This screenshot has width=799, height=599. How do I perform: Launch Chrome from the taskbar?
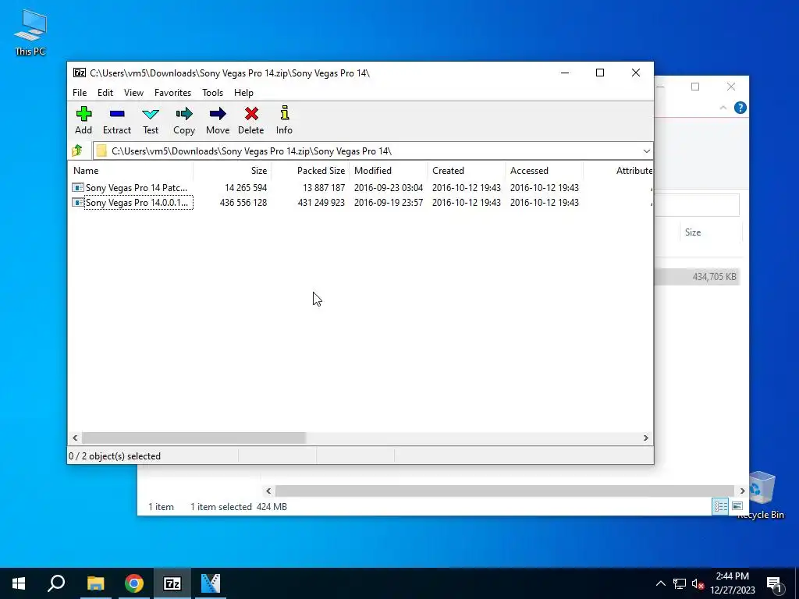pos(134,583)
